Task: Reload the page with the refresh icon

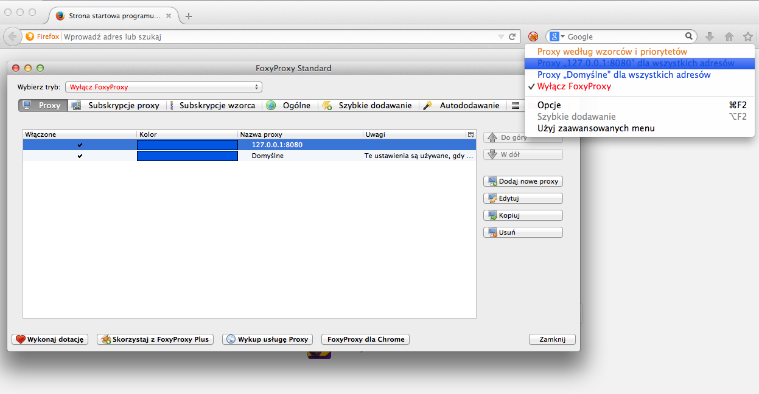Action: (512, 36)
